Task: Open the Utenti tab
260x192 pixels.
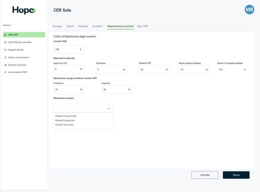Action: click(x=70, y=26)
